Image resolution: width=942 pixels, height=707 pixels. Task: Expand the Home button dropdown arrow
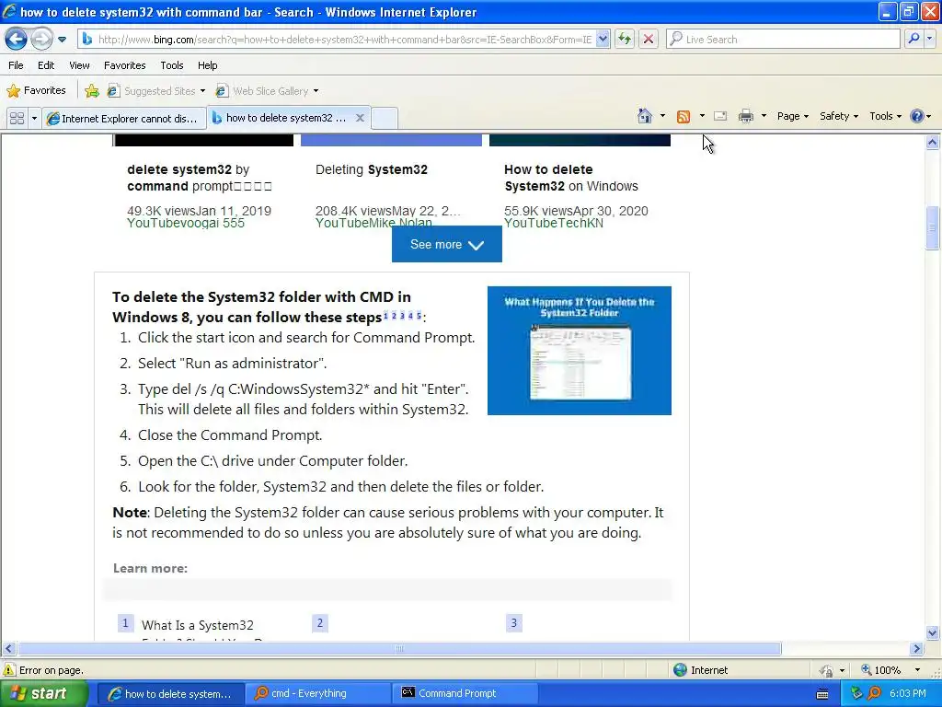[x=662, y=116]
